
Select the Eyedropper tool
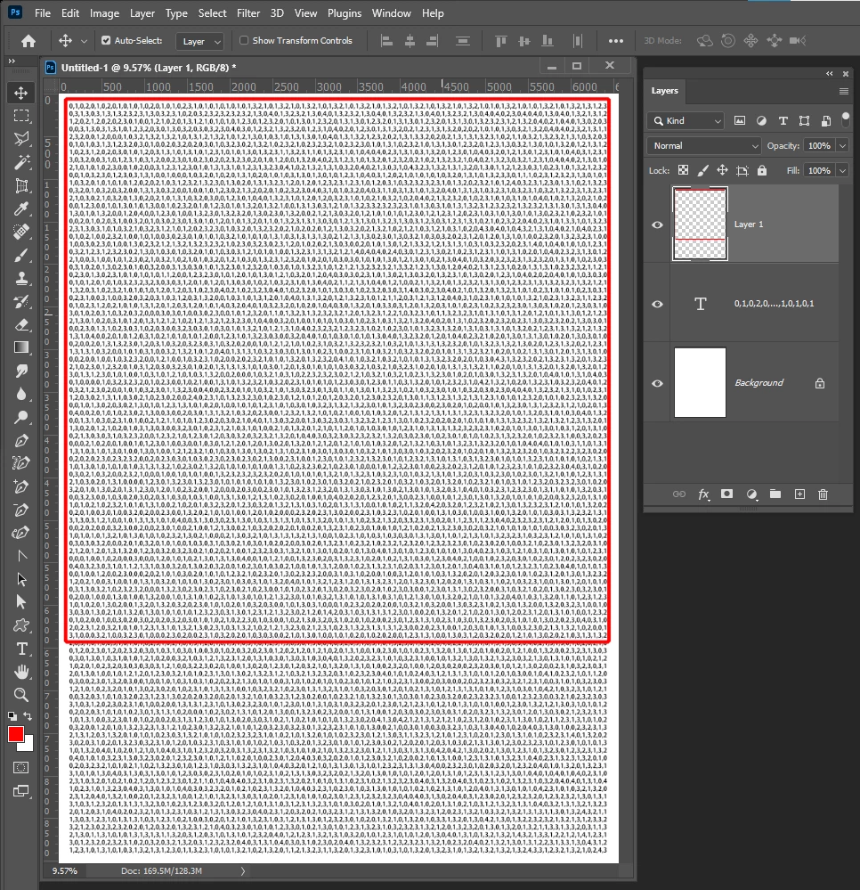pos(21,208)
